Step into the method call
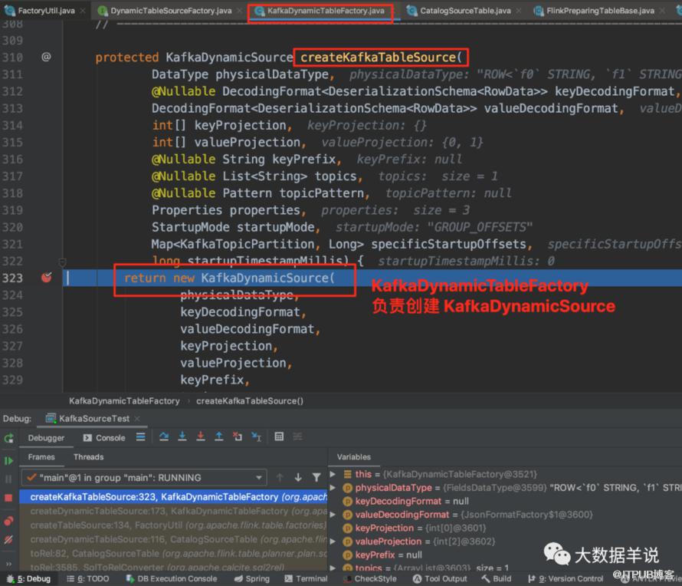The height and width of the screenshot is (586, 682). pyautogui.click(x=182, y=436)
